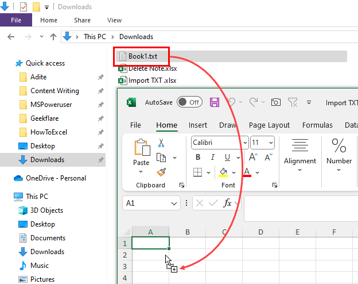Click the Insert Function fx button
Viewport: 358px width, 284px height.
(227, 203)
